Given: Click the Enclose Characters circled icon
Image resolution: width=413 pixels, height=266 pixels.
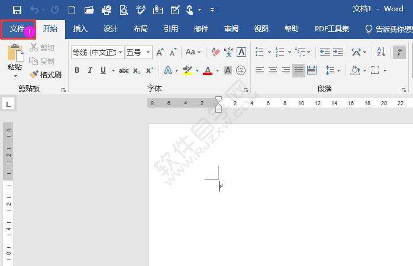Looking at the screenshot, I should (x=240, y=70).
